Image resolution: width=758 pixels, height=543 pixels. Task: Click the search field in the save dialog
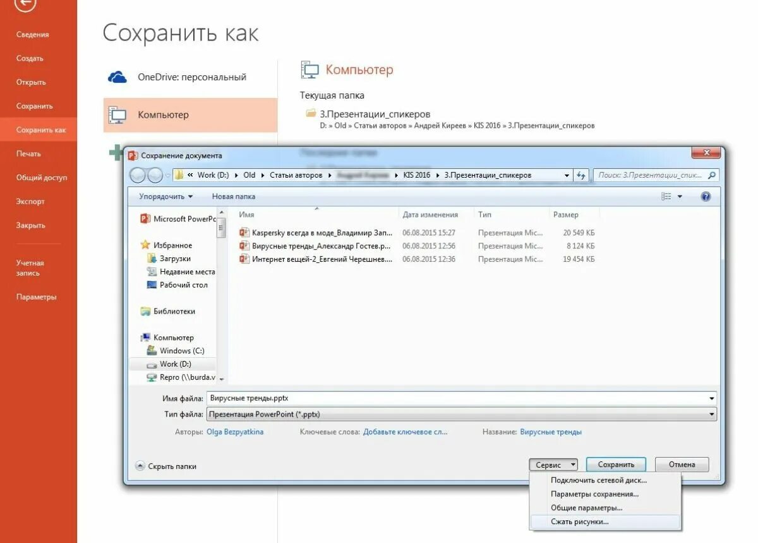tap(651, 175)
